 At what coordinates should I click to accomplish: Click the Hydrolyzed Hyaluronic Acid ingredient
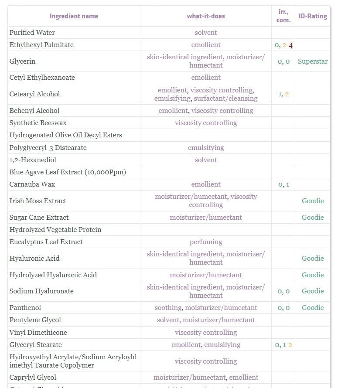53,275
